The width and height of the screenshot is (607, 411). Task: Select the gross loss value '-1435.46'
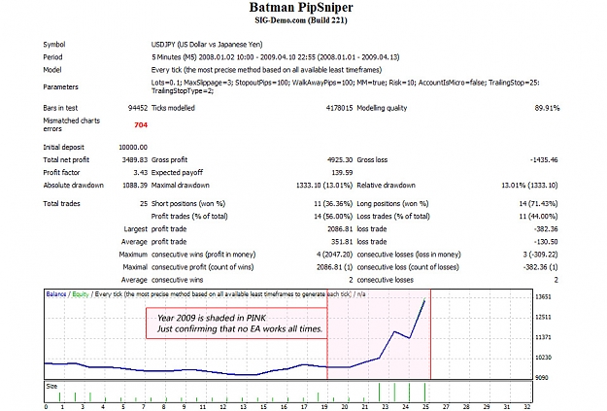(x=544, y=160)
